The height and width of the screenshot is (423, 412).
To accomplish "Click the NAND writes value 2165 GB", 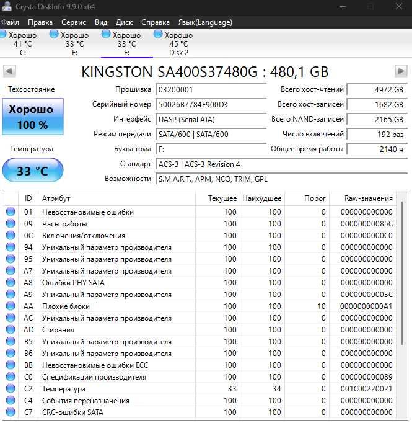I will tap(377, 119).
